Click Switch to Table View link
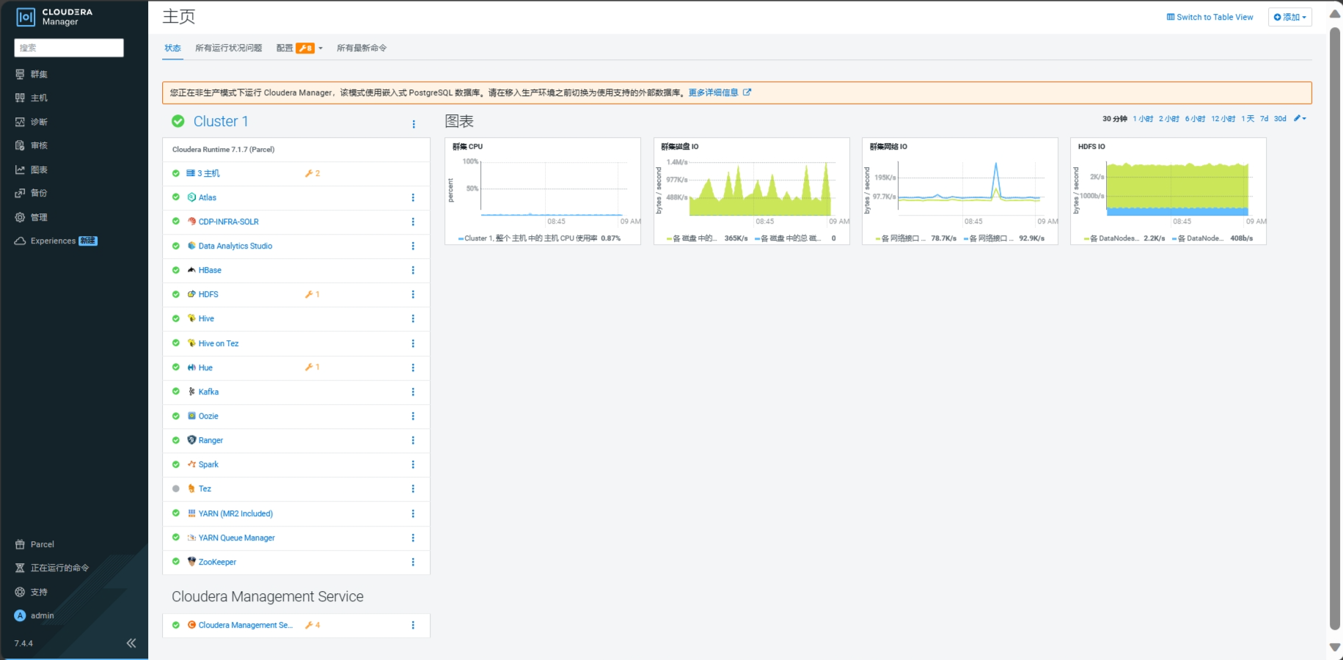The width and height of the screenshot is (1343, 660). pos(1210,17)
